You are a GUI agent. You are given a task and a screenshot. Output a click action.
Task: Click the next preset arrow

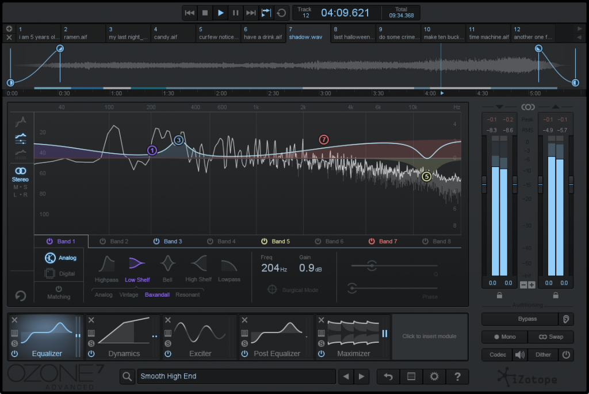[x=361, y=376]
